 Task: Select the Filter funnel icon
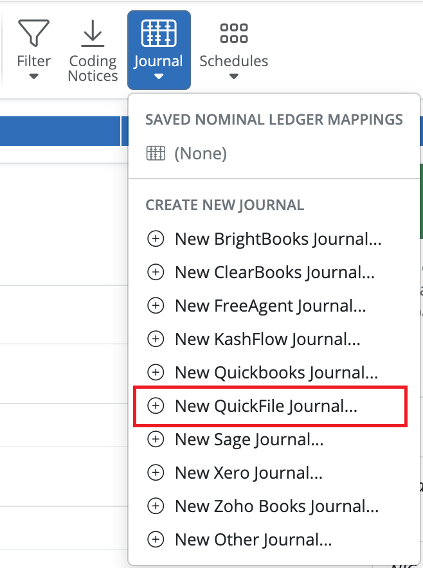click(x=33, y=32)
